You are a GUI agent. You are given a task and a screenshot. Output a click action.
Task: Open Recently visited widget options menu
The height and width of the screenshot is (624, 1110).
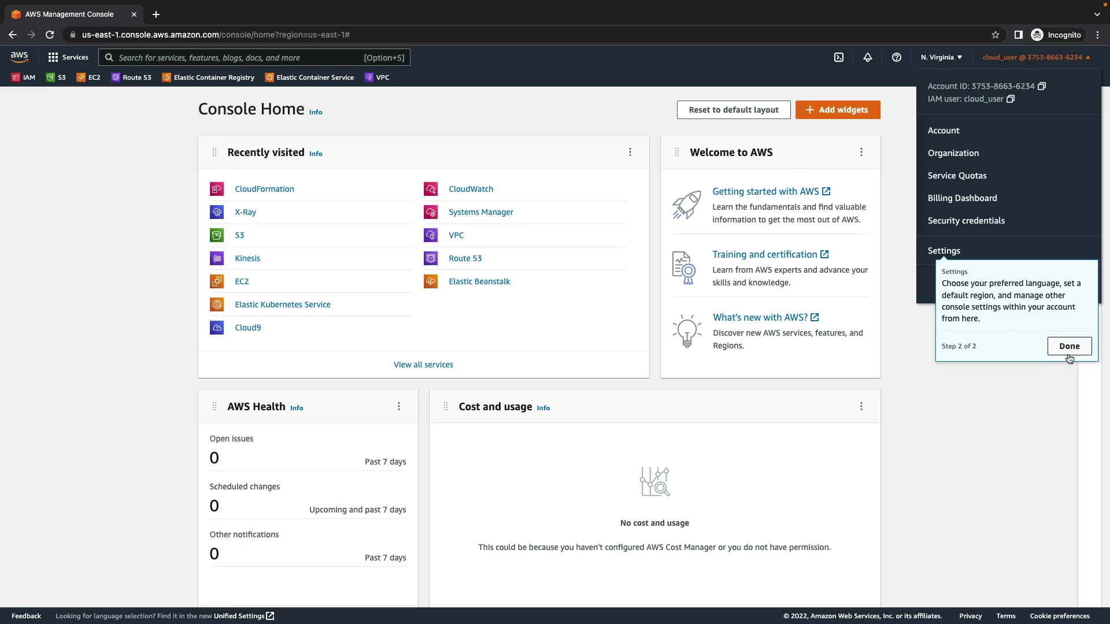(630, 152)
